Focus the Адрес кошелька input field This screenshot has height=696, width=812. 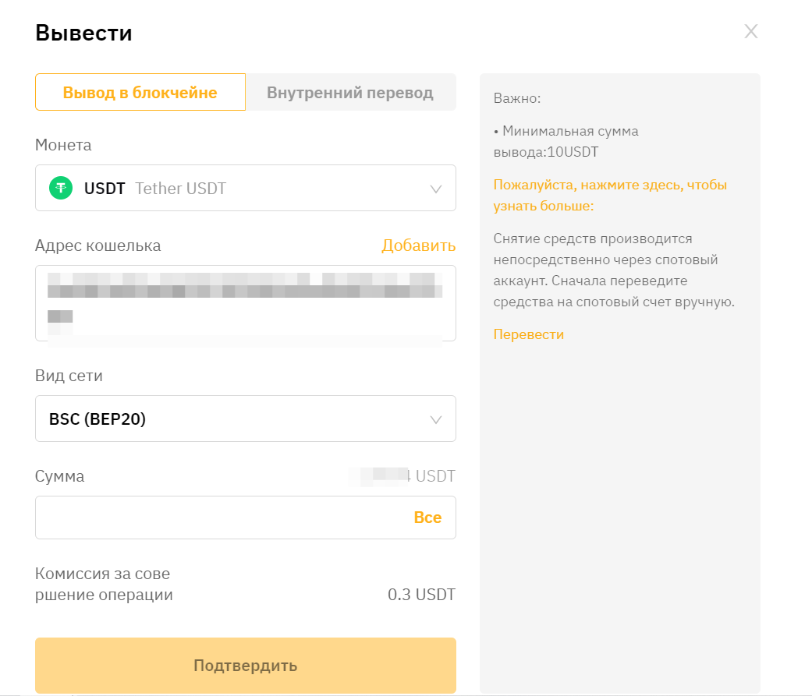(x=245, y=302)
